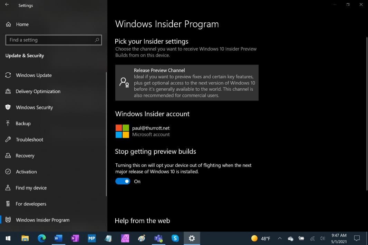
Task: Open the Backup settings page
Action: pos(23,123)
